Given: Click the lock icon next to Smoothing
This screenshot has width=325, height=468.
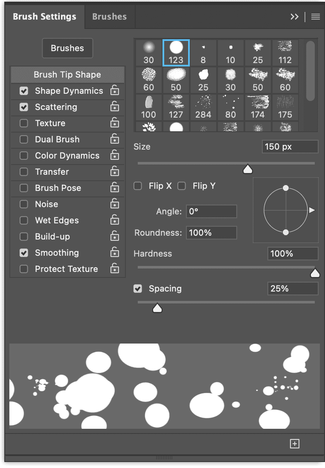Looking at the screenshot, I should click(114, 252).
